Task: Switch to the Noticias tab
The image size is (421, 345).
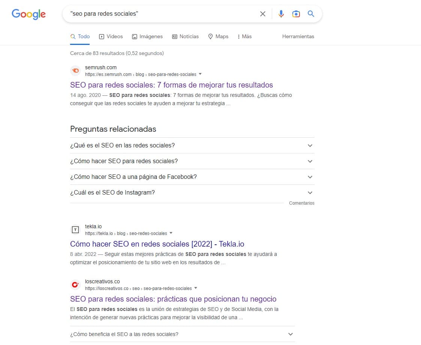Action: (x=185, y=36)
